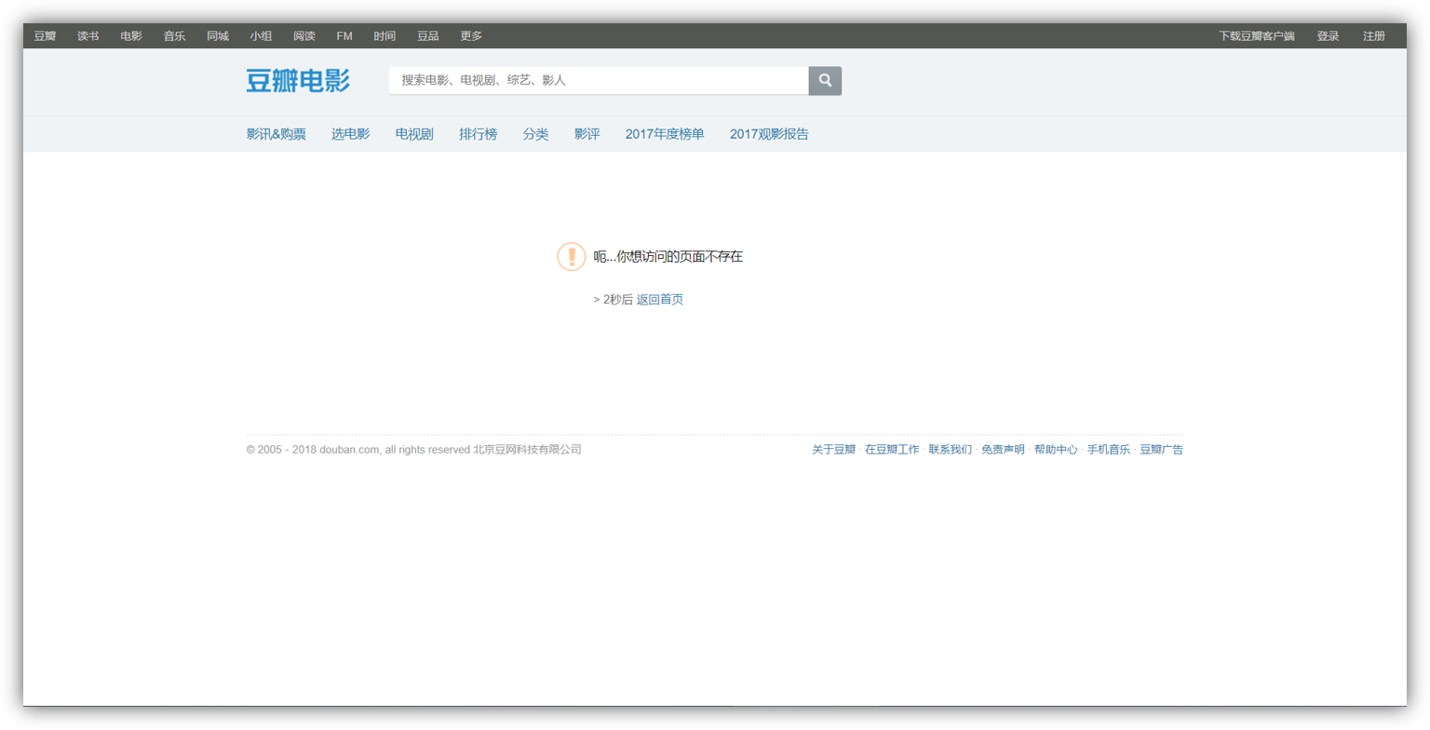The image size is (1430, 730).
Task: Open 时间 in the top bar
Action: [x=384, y=36]
